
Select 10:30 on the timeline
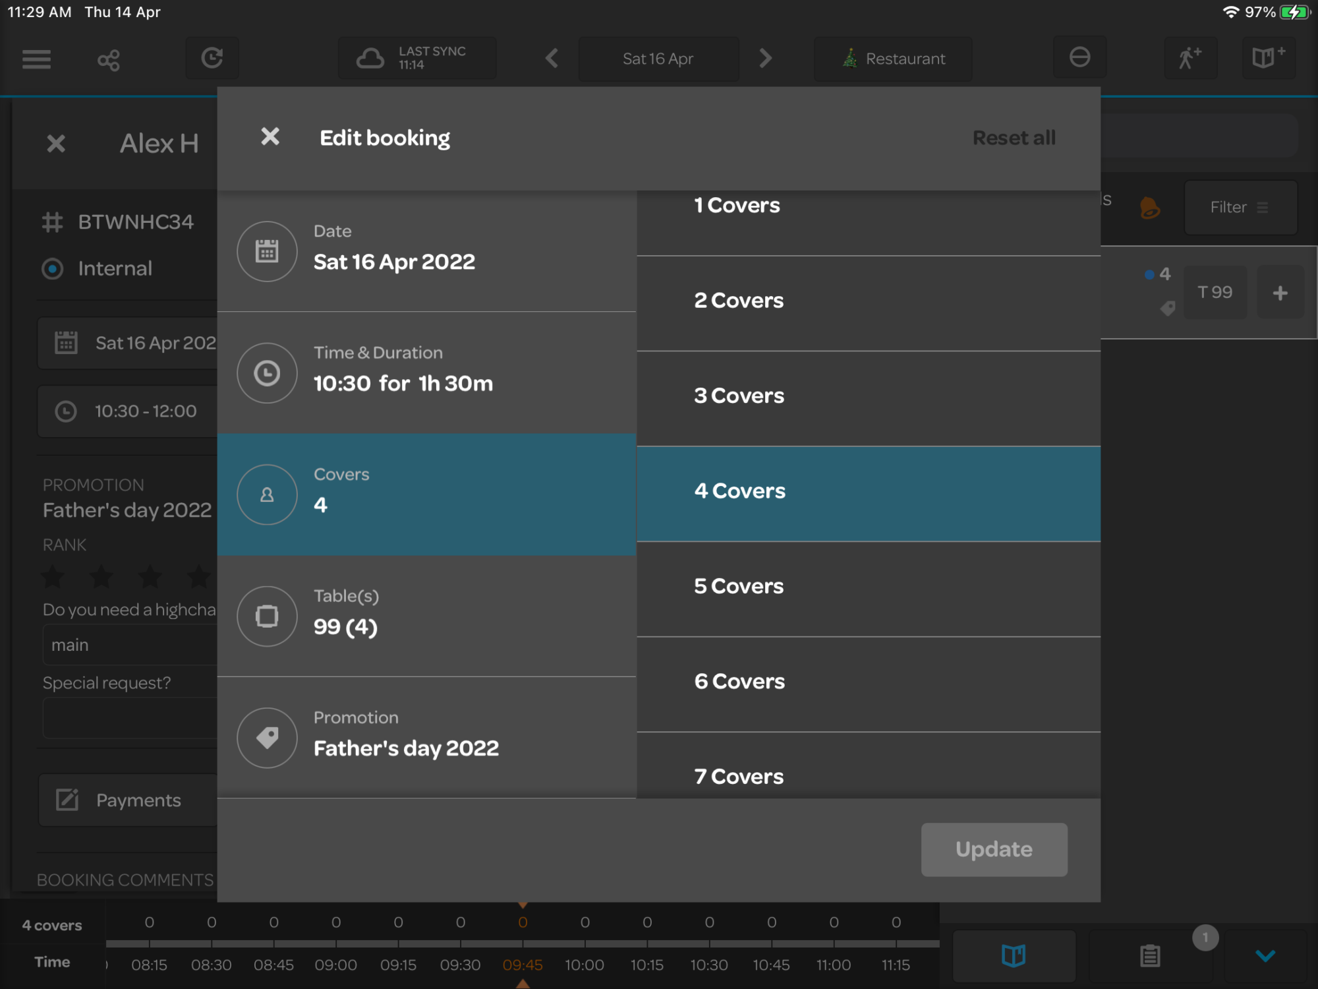click(x=709, y=965)
